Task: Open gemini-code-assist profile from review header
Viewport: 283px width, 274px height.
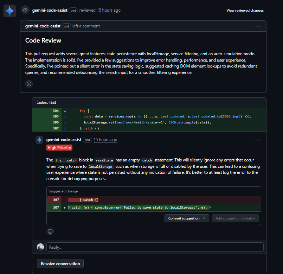Action: pos(50,10)
